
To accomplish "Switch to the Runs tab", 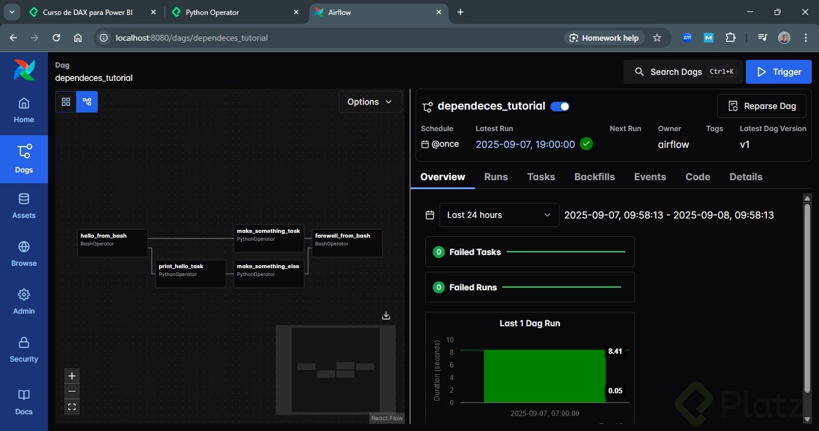I will pos(496,177).
